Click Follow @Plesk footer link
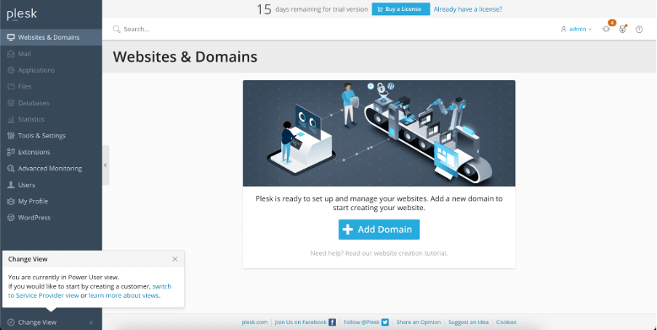657x330 pixels. tap(361, 322)
